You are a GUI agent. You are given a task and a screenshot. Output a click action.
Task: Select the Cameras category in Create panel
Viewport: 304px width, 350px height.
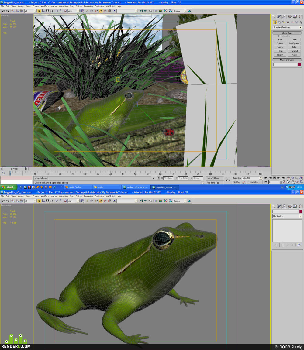pyautogui.click(x=288, y=22)
